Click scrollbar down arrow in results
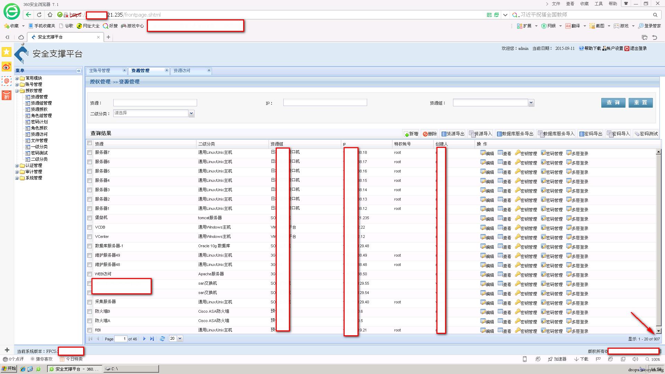The width and height of the screenshot is (665, 374). 658,331
